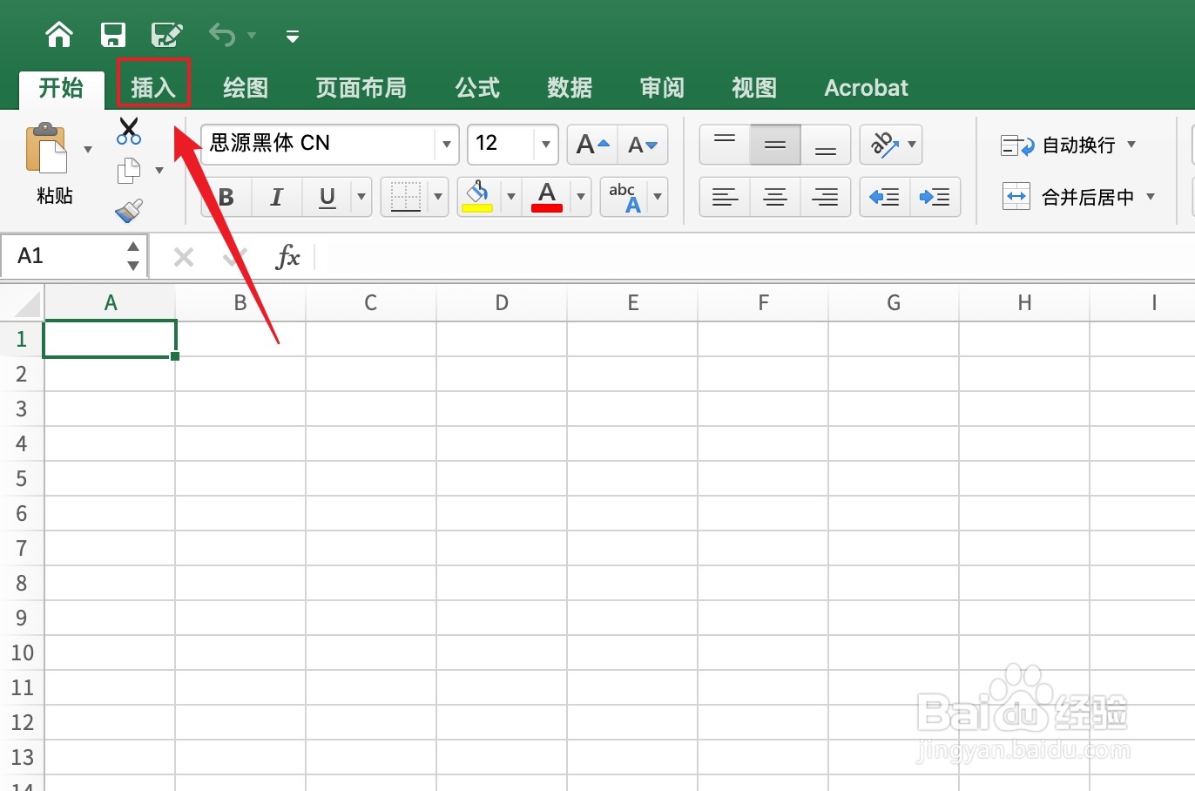Image resolution: width=1195 pixels, height=791 pixels.
Task: Click the formula bar cancel X icon
Action: click(x=184, y=256)
